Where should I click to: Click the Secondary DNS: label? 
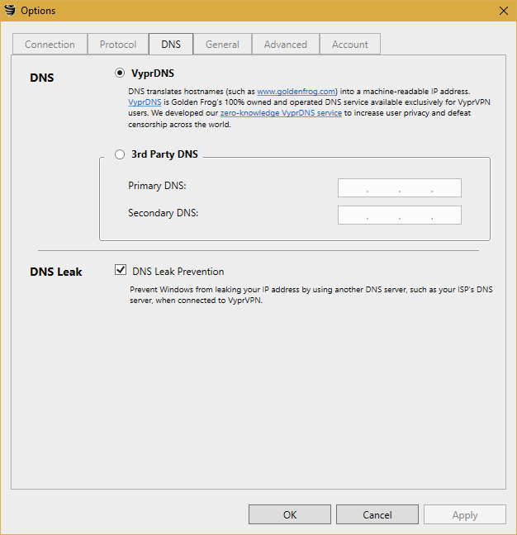164,213
